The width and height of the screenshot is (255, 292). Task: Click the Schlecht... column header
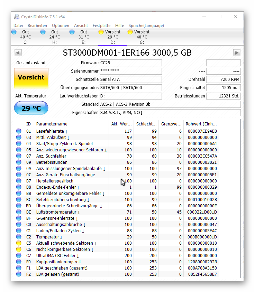click(146, 124)
